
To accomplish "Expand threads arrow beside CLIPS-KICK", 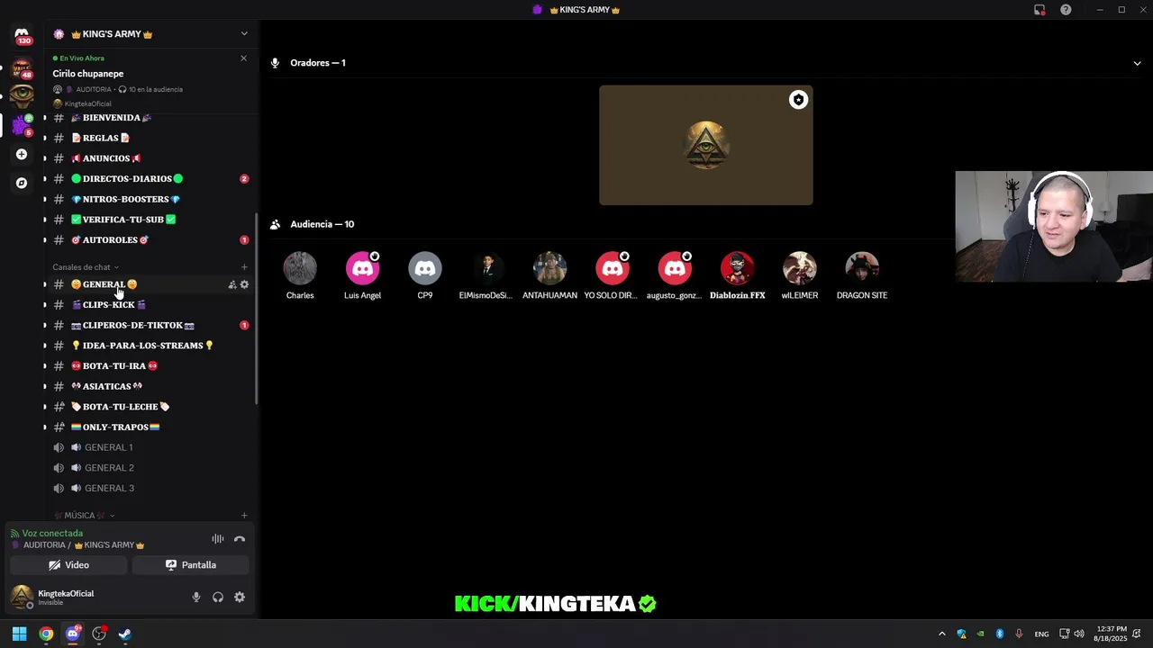I will (45, 305).
